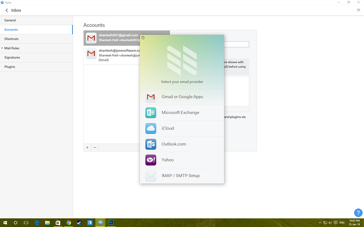
Task: Select the shantesh@junesoftware account row
Action: point(112,55)
